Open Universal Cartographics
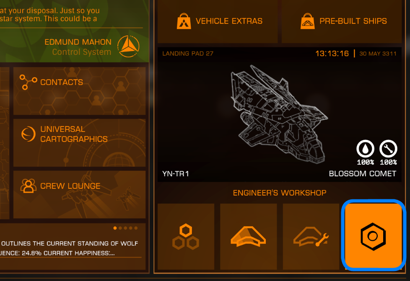 coord(80,142)
